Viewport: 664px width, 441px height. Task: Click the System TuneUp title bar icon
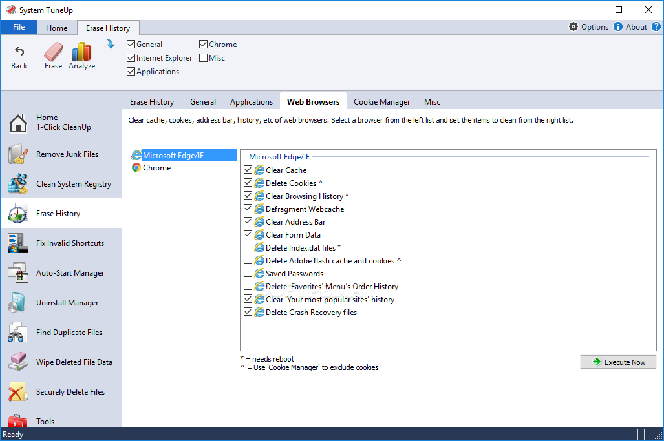click(10, 10)
